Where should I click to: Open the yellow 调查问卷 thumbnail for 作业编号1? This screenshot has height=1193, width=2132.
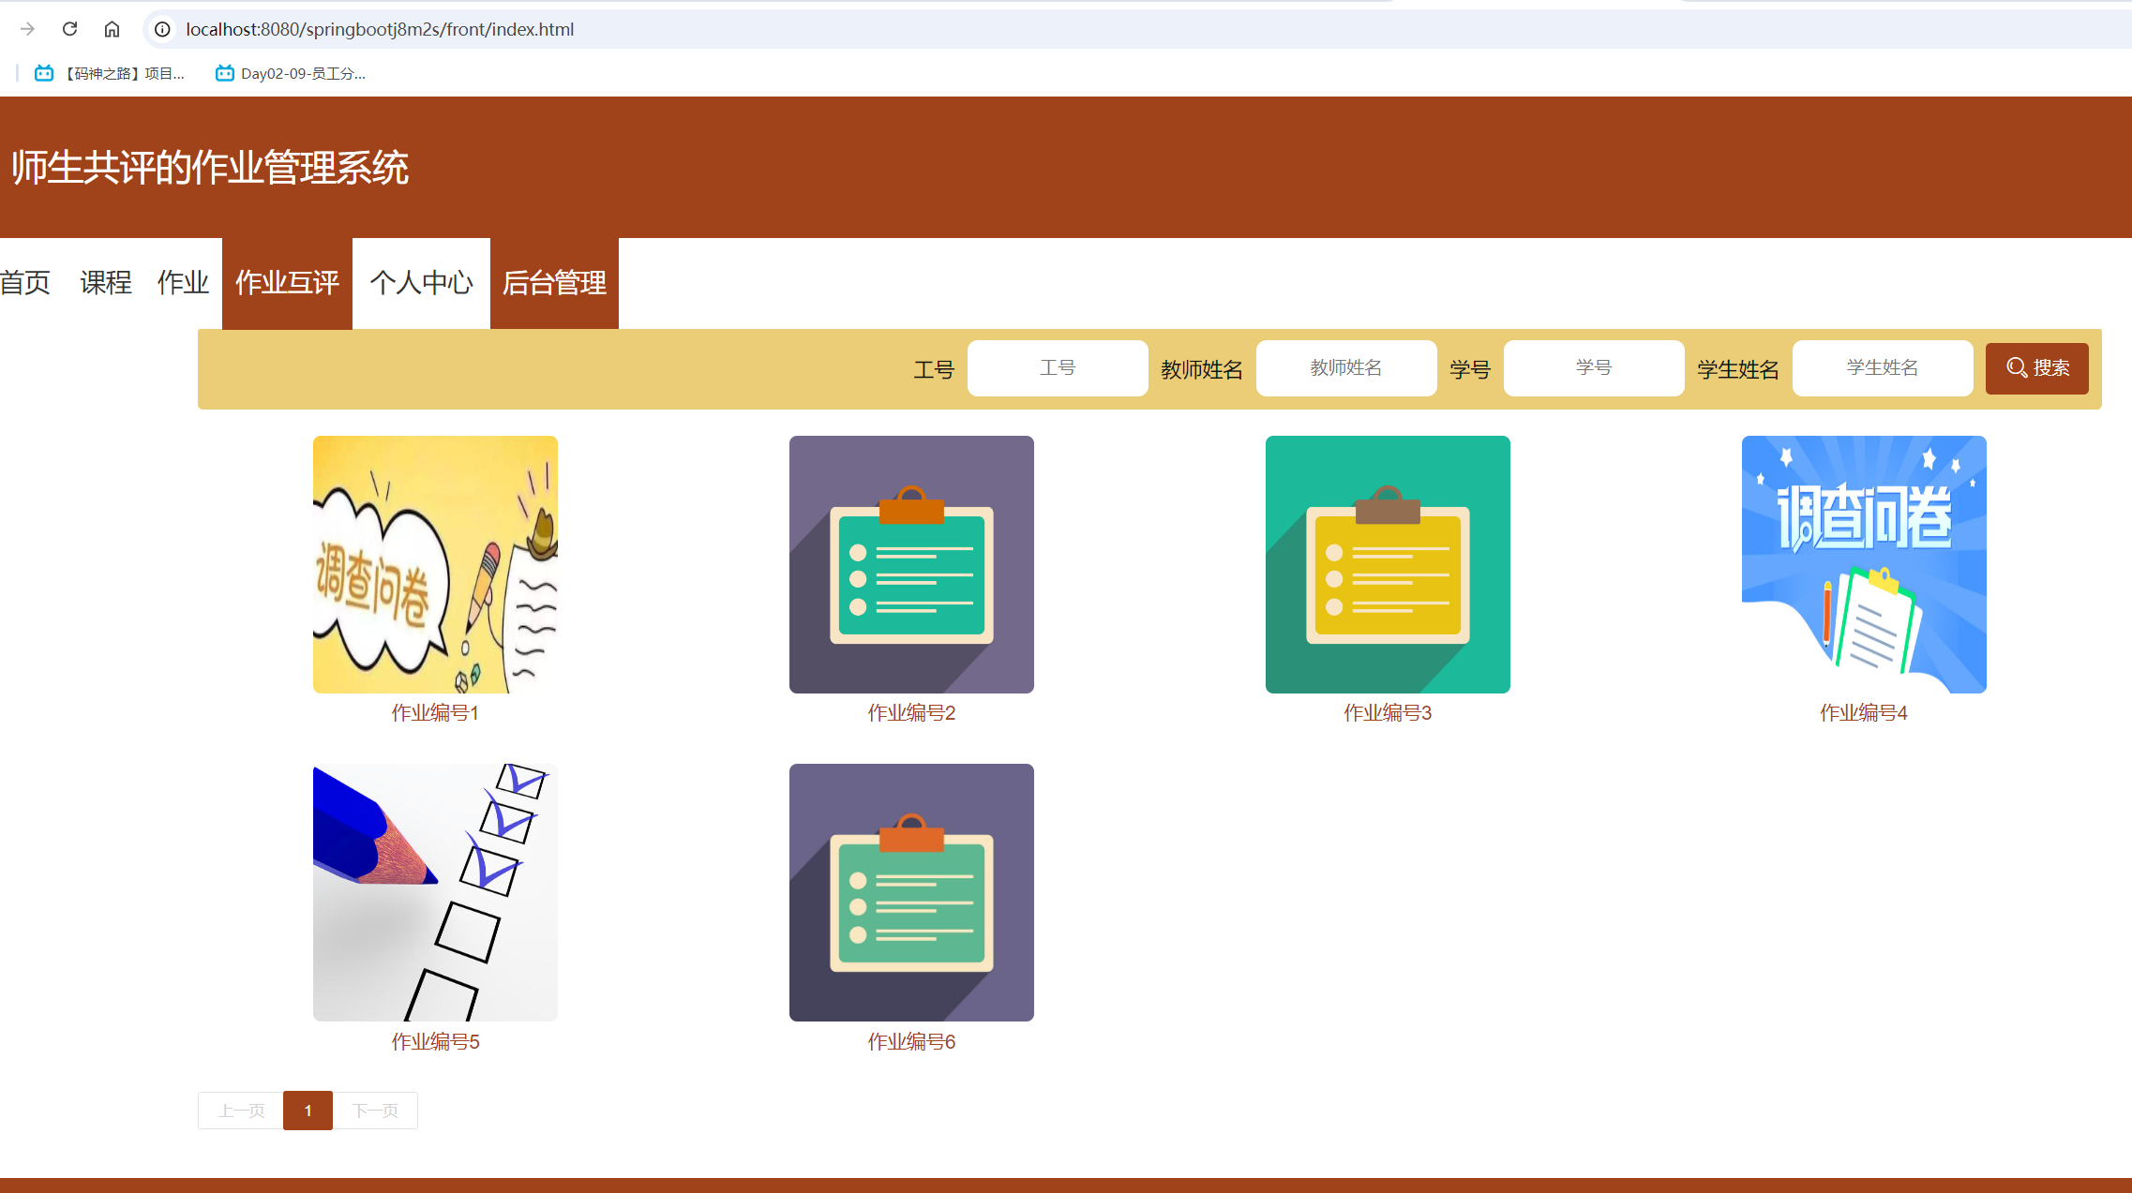click(435, 564)
